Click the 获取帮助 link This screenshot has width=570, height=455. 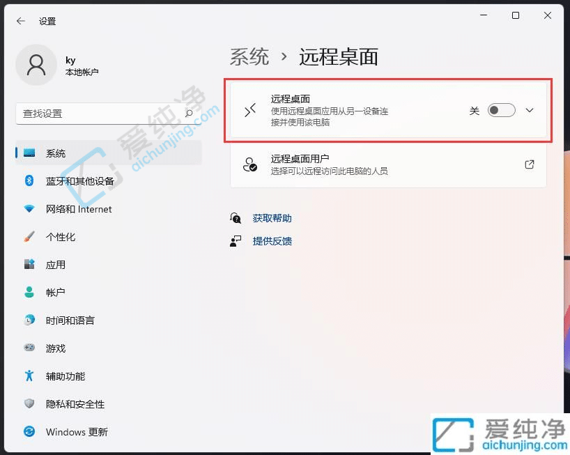[x=272, y=217]
